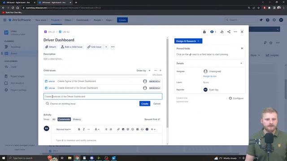Open Discord from the taskbar

(x=91, y=158)
